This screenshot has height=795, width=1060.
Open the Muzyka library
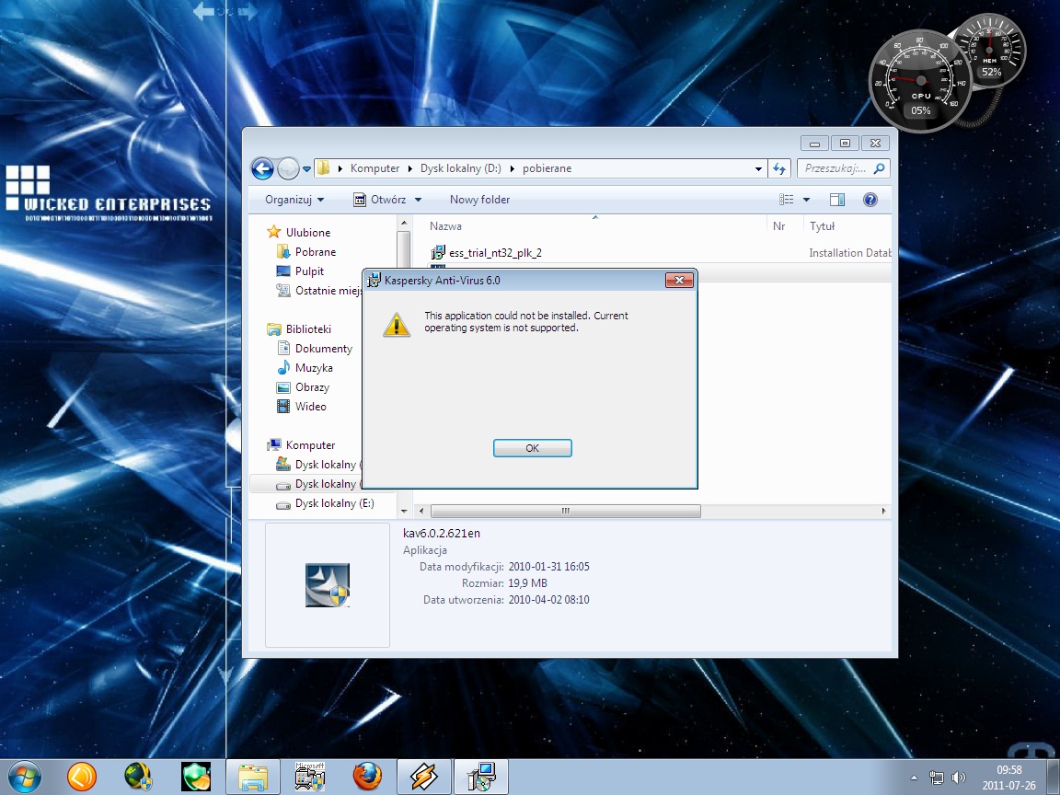click(314, 368)
